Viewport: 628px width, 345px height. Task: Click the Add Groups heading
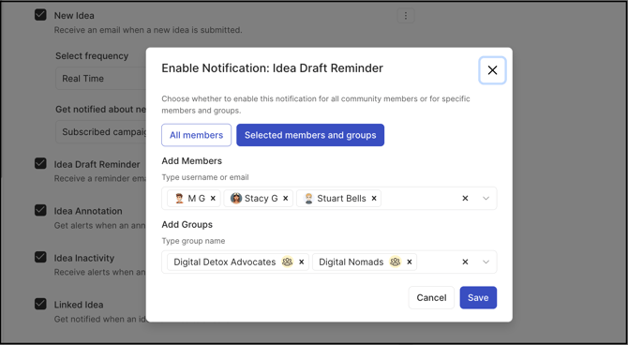[187, 224]
